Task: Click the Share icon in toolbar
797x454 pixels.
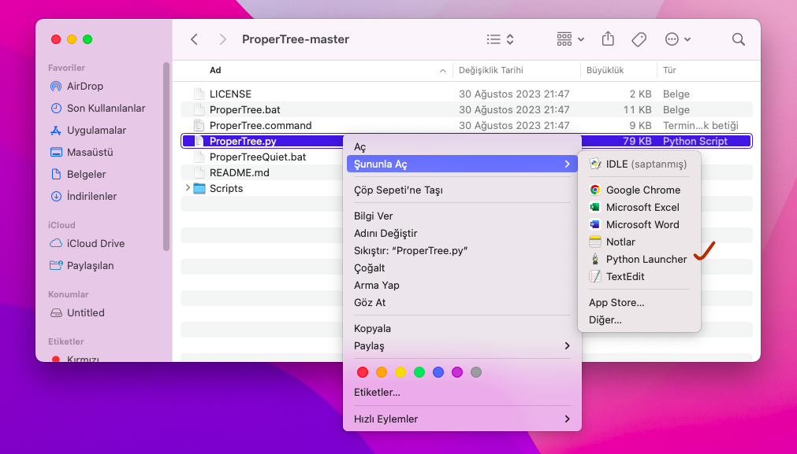Action: pyautogui.click(x=608, y=39)
